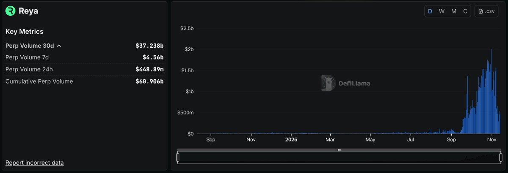Switch chart to Daily (D) view
Image resolution: width=508 pixels, height=173 pixels.
click(430, 11)
